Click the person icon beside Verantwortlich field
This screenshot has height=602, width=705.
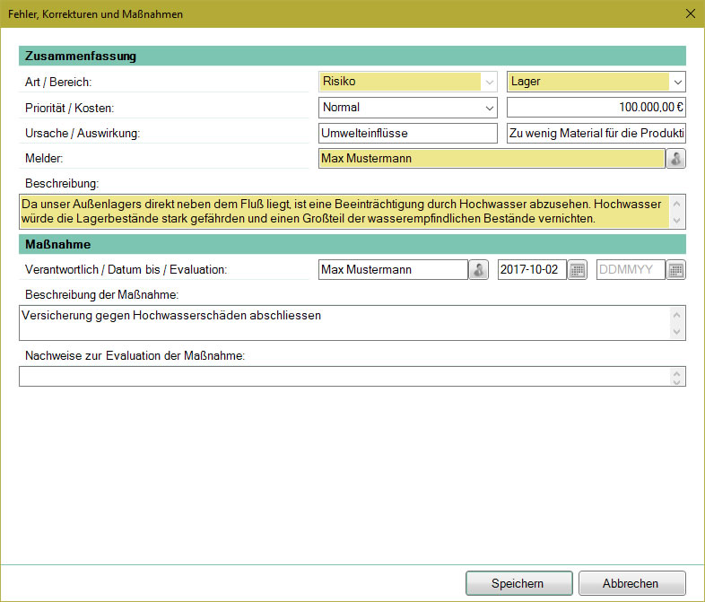(x=479, y=270)
